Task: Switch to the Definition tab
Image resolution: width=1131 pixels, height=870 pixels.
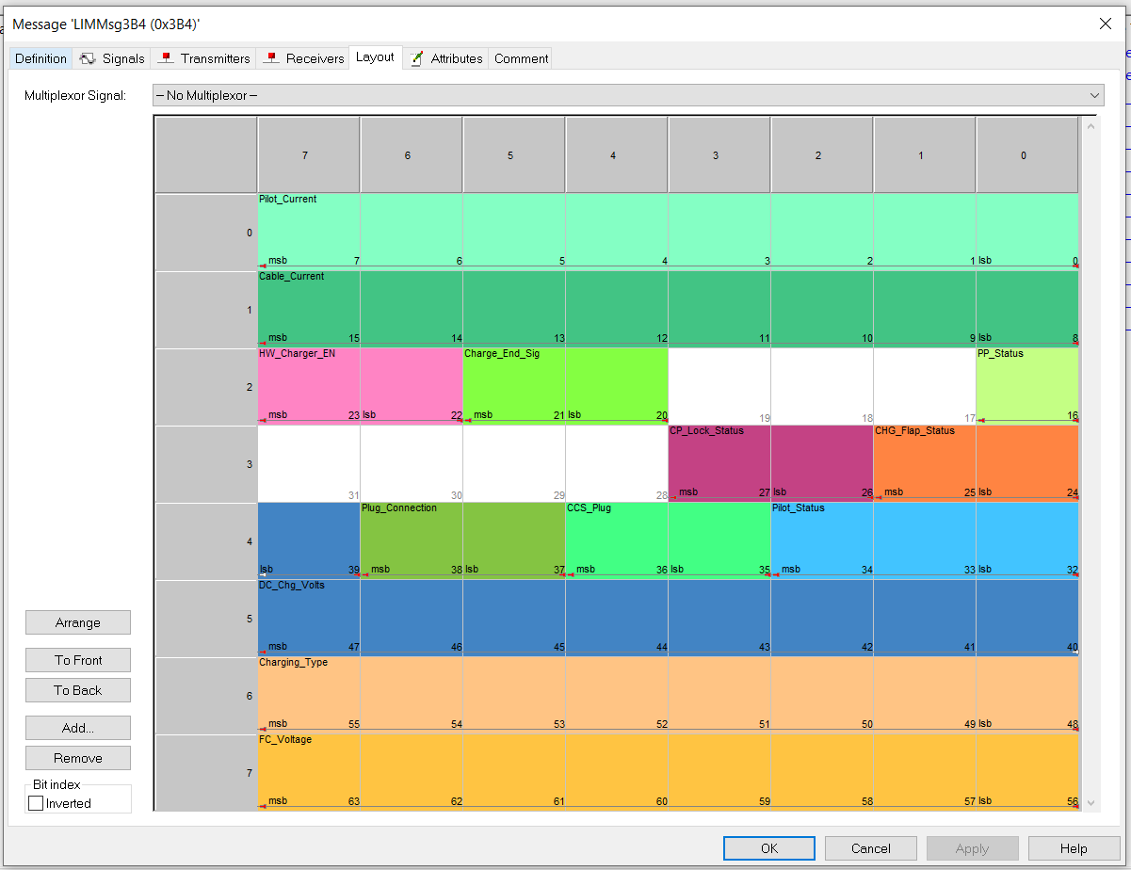Action: pyautogui.click(x=40, y=58)
